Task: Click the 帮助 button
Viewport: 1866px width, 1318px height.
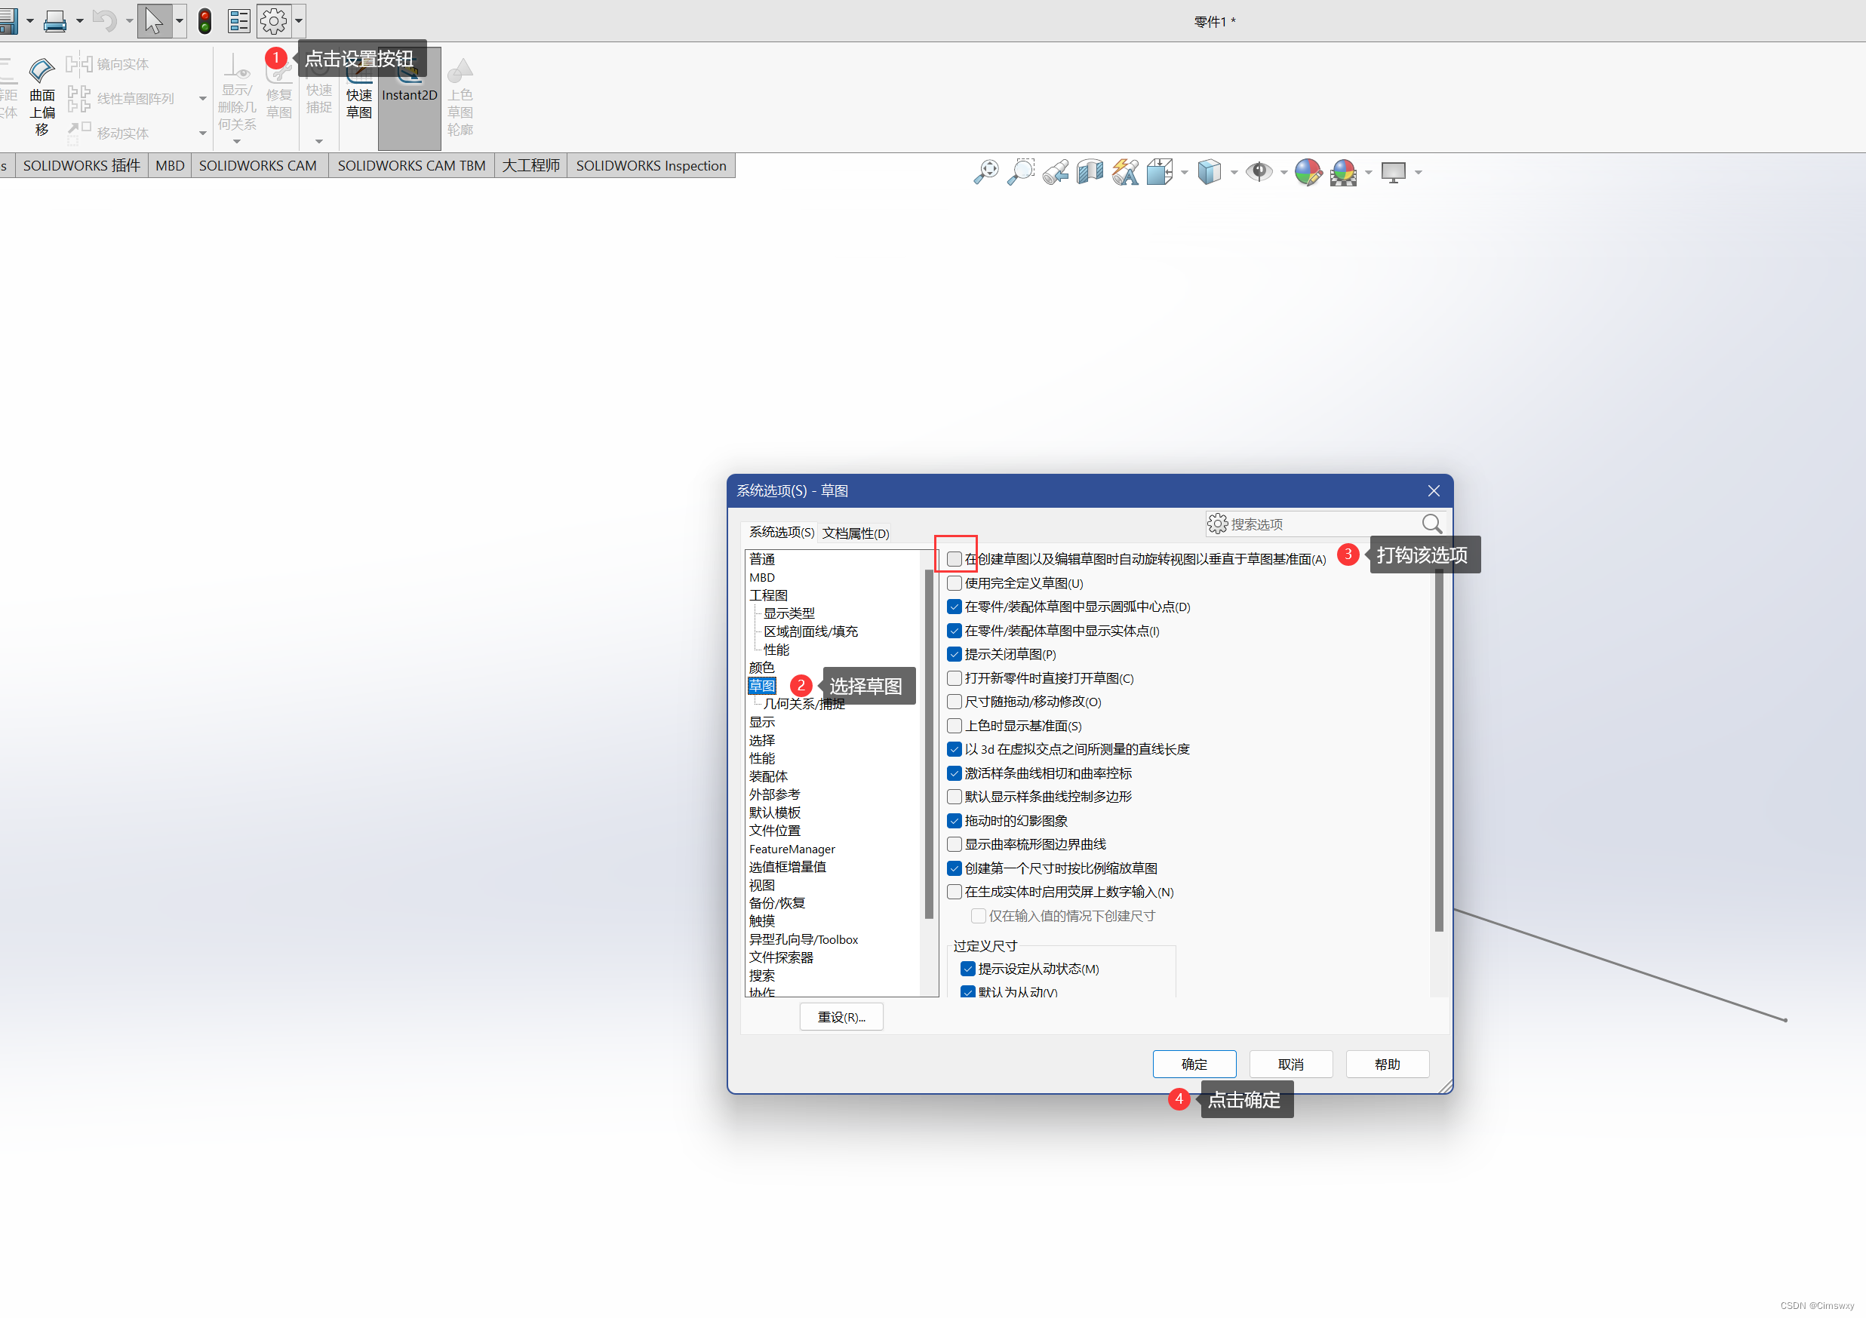Action: pyautogui.click(x=1388, y=1065)
